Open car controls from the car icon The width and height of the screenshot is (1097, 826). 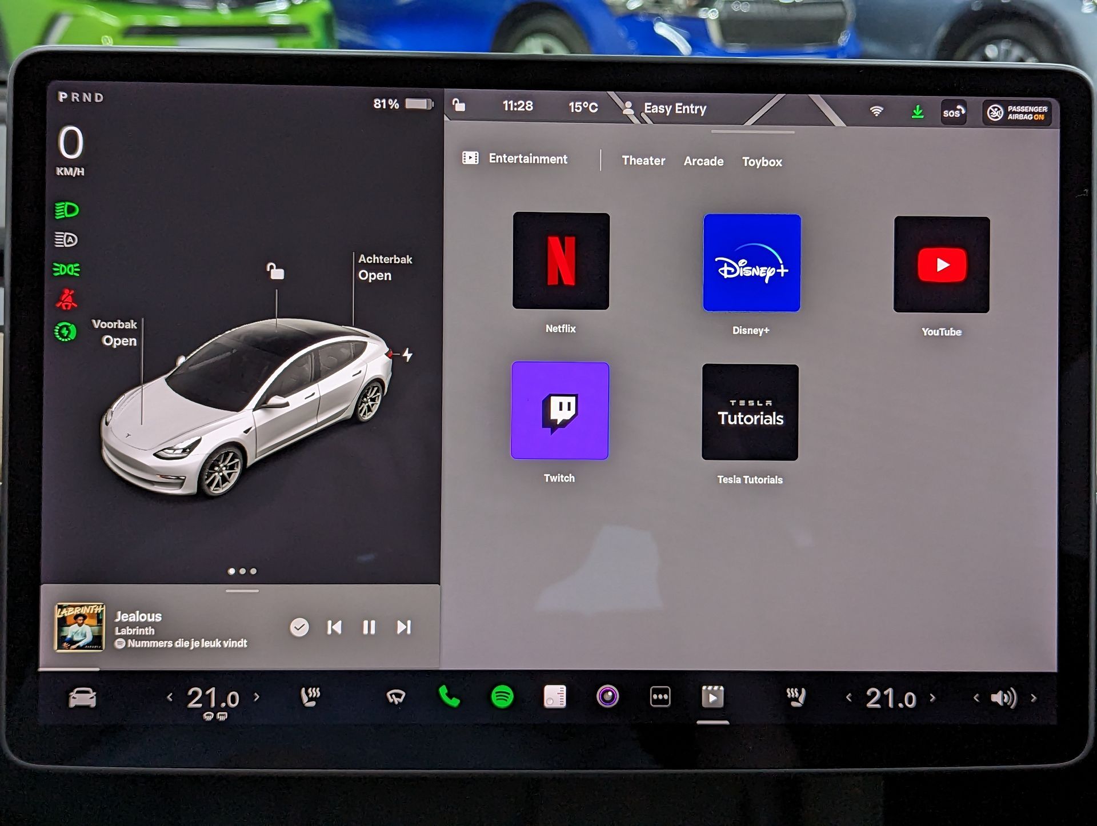pyautogui.click(x=82, y=697)
